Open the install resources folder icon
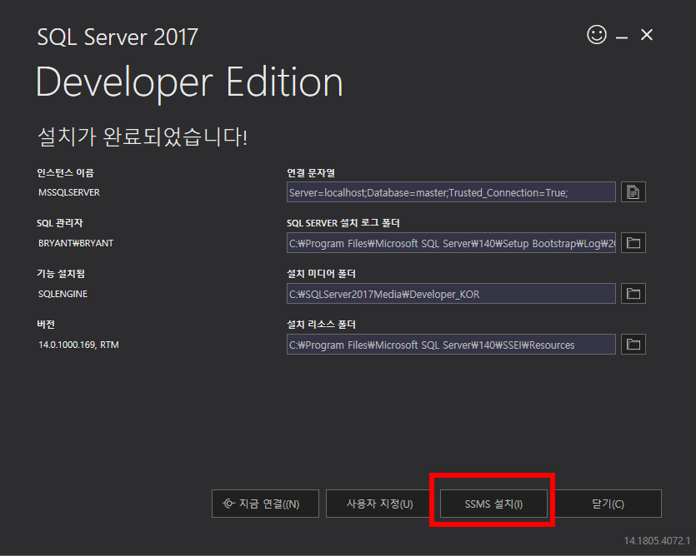Viewport: 696px width, 556px height. coord(633,344)
